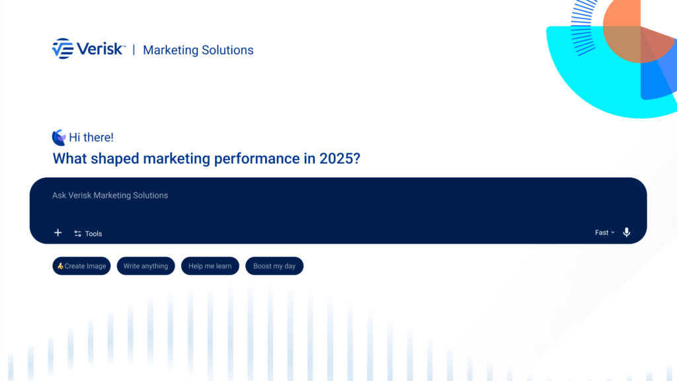677x381 pixels.
Task: Click the sliders glyph next to Tools label
Action: [77, 233]
